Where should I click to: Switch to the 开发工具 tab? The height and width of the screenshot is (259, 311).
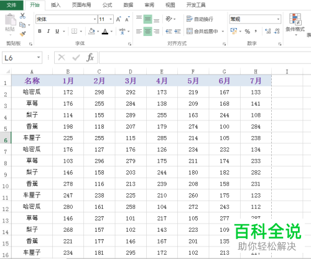click(196, 5)
